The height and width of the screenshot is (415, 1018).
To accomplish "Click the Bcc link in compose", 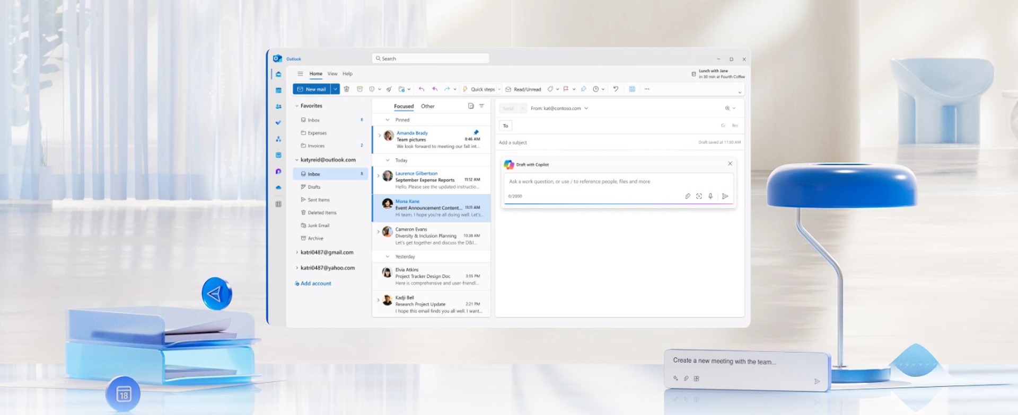I will click(735, 126).
